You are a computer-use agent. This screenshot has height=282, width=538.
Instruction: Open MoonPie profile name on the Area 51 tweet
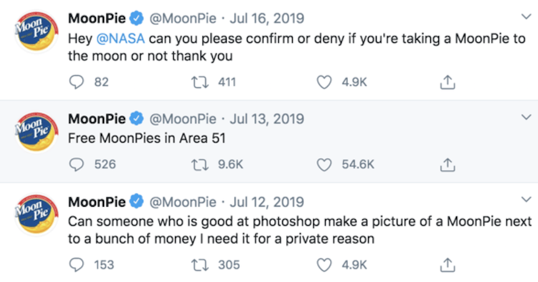(97, 118)
